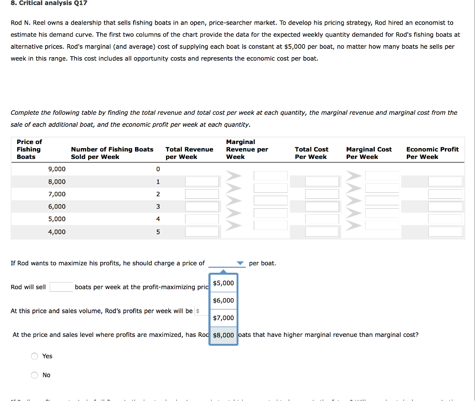
Task: Click the boats per week input after 'Rod will sell'
Action: pyautogui.click(x=61, y=287)
